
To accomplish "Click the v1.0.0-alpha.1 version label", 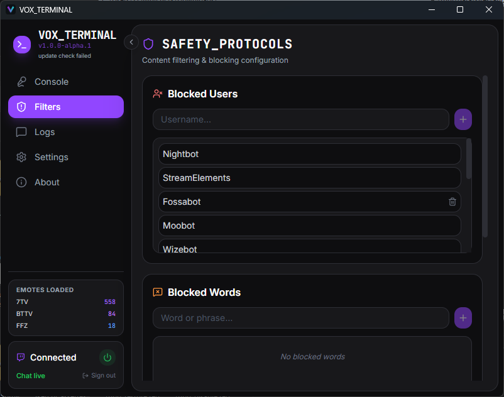I will [65, 46].
